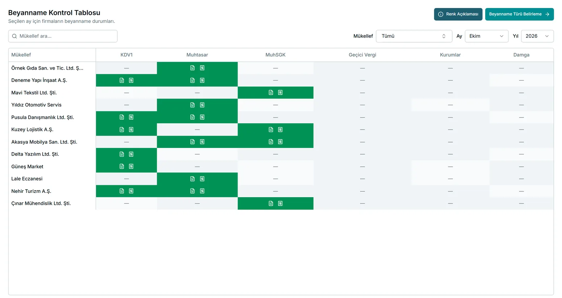562x298 pixels.
Task: Open the Mükellef dropdown showing Tümü
Action: point(414,36)
